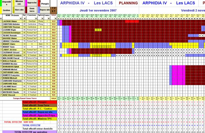
Task: Click the Disponible legend button
Action: click(x=6, y=3)
